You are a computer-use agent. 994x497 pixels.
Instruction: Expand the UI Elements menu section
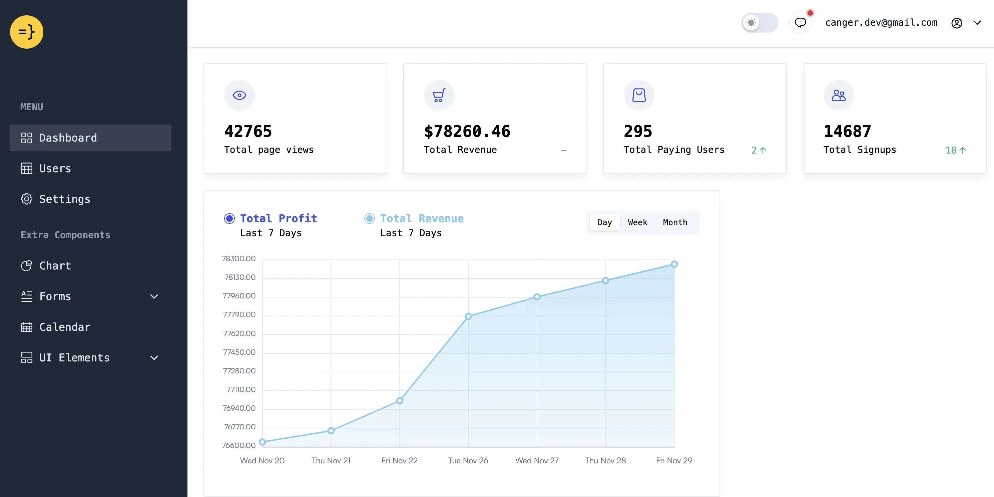pyautogui.click(x=154, y=357)
